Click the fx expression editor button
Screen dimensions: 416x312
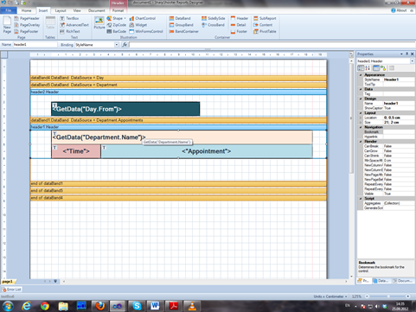[125, 45]
